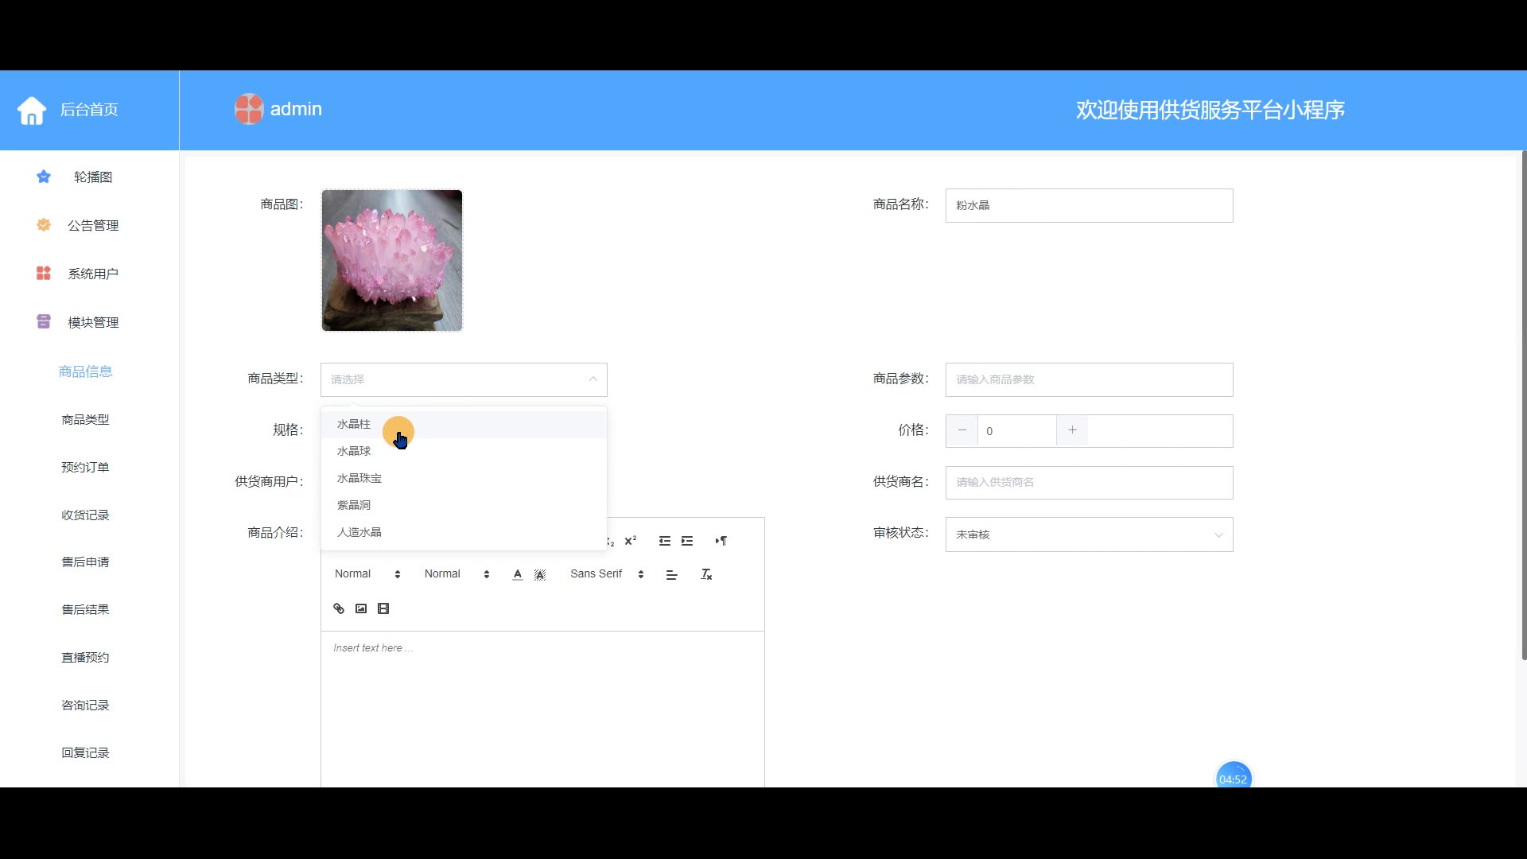Insert a hyperlink in the editor
The height and width of the screenshot is (859, 1527).
pyautogui.click(x=339, y=608)
